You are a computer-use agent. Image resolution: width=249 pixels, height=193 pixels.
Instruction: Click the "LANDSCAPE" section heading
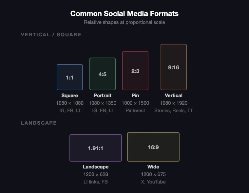tap(39, 123)
